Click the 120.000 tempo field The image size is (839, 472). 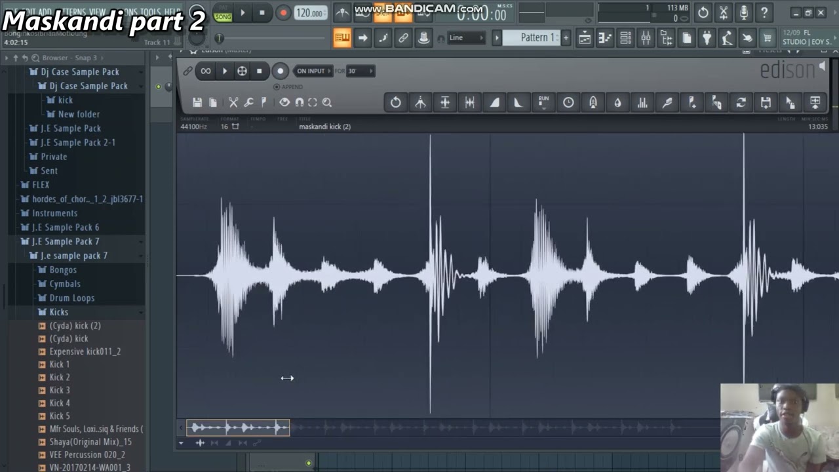click(x=309, y=13)
